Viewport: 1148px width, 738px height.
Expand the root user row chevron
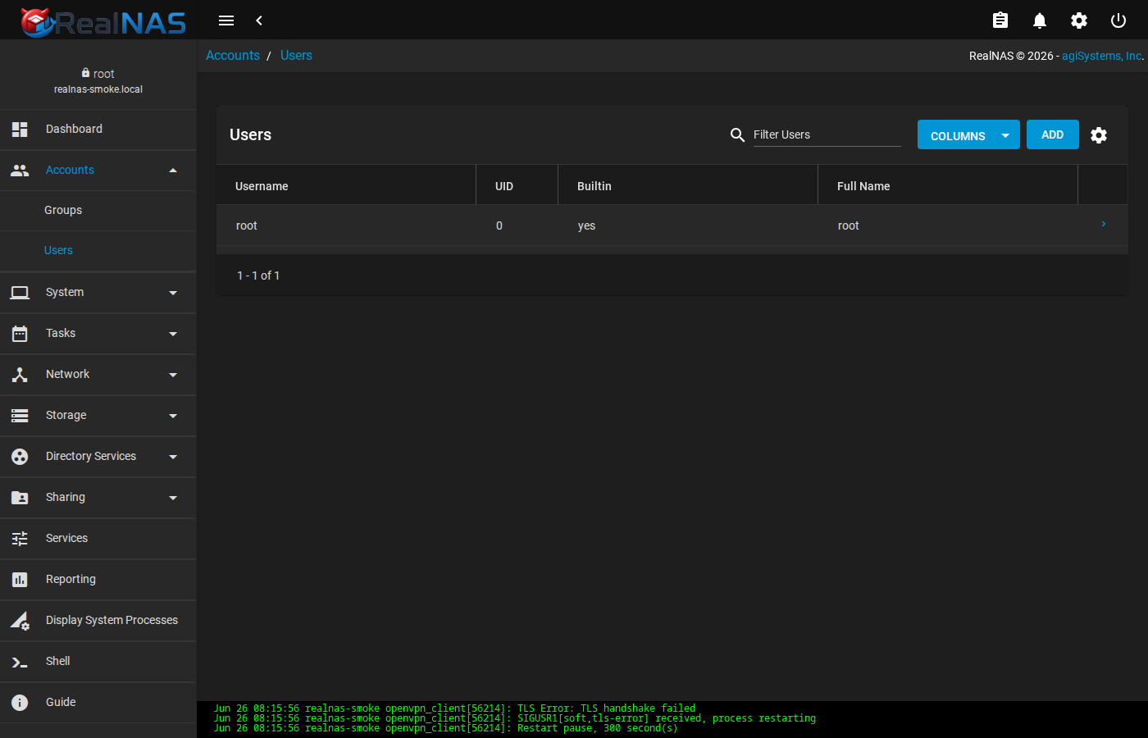click(1104, 224)
